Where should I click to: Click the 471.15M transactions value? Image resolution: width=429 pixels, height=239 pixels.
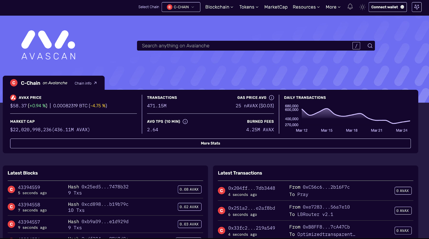(x=157, y=106)
